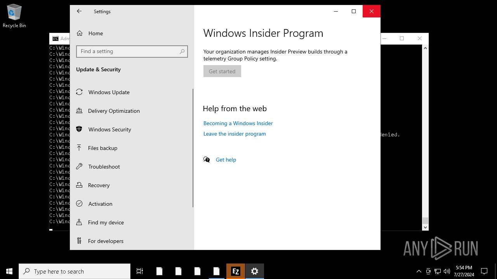
Task: Click the Command Prompt scrollbar down arrow
Action: point(425,227)
